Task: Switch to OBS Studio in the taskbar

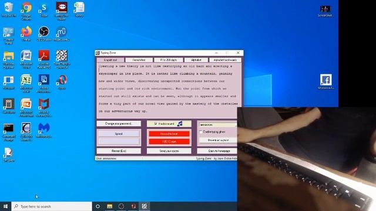Action: [x=122, y=206]
